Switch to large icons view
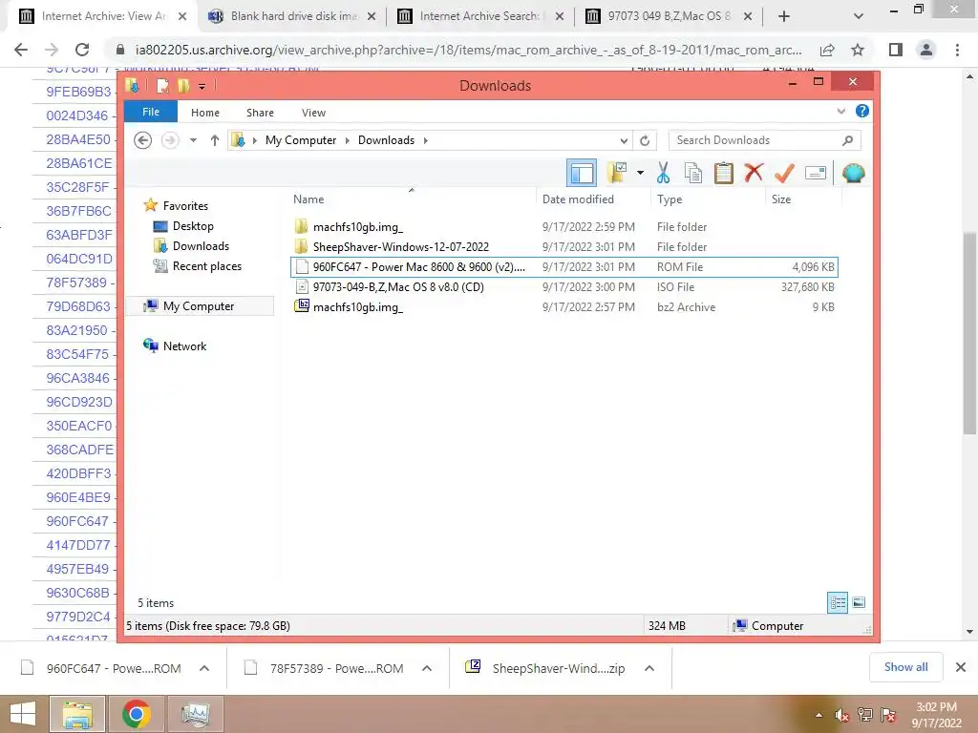 click(859, 602)
